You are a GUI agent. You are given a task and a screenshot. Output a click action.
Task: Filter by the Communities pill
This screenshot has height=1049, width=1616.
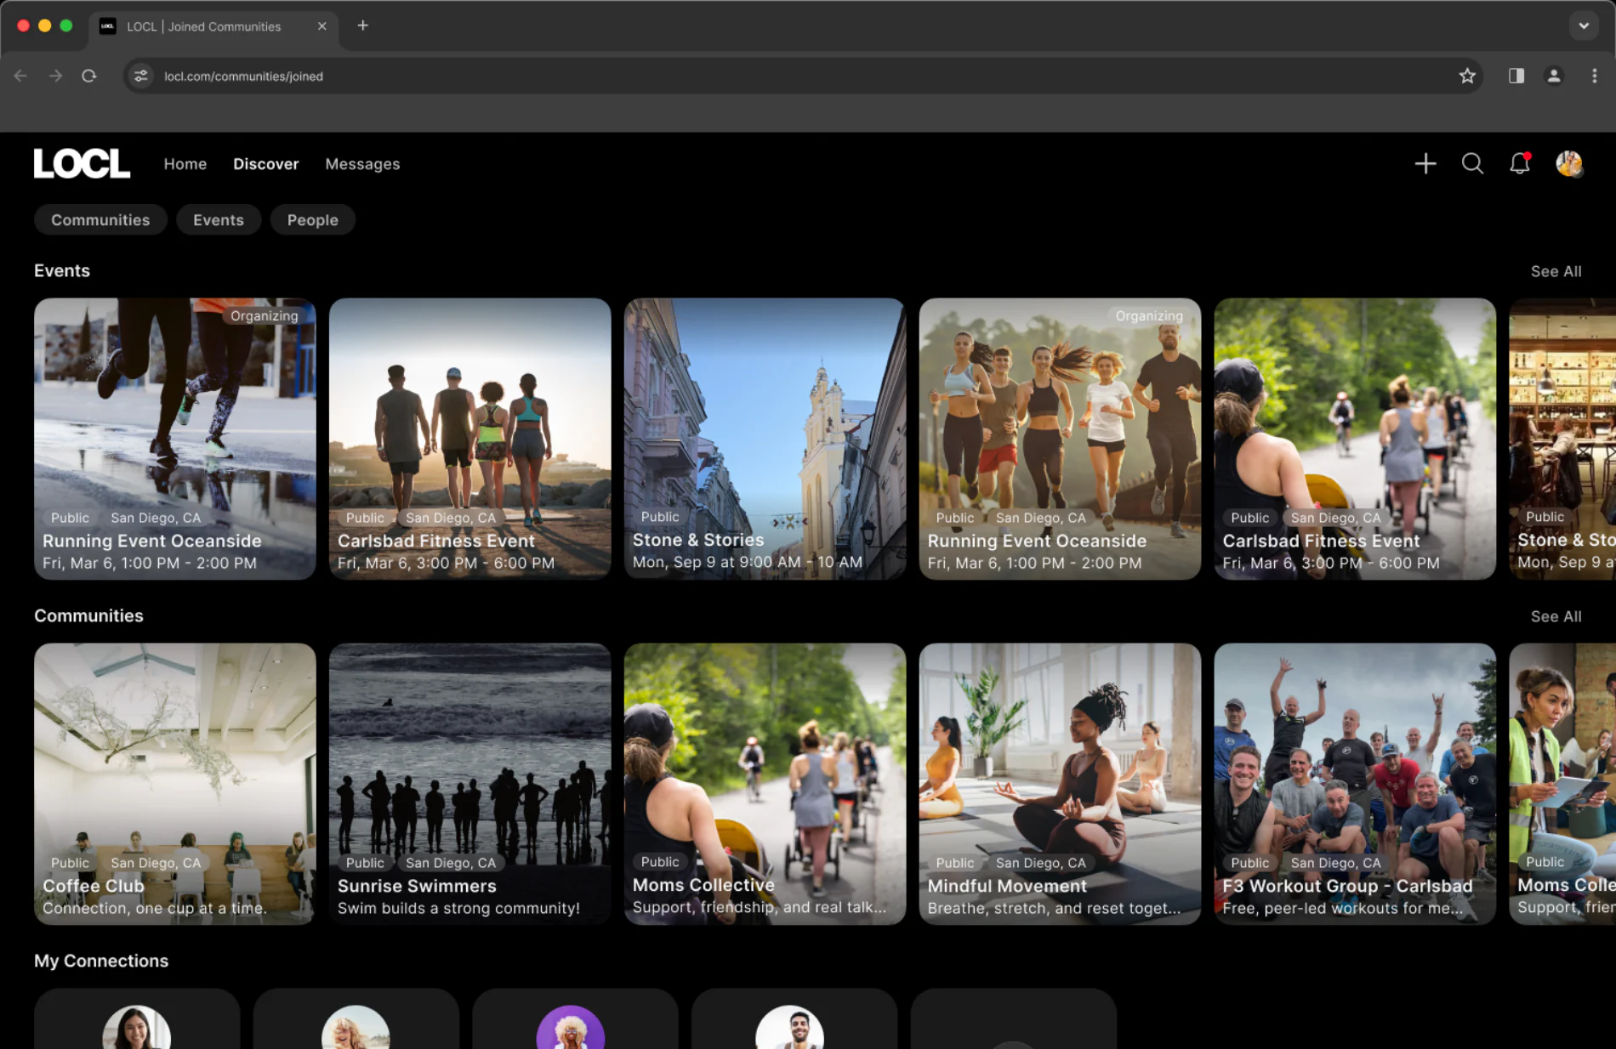100,219
